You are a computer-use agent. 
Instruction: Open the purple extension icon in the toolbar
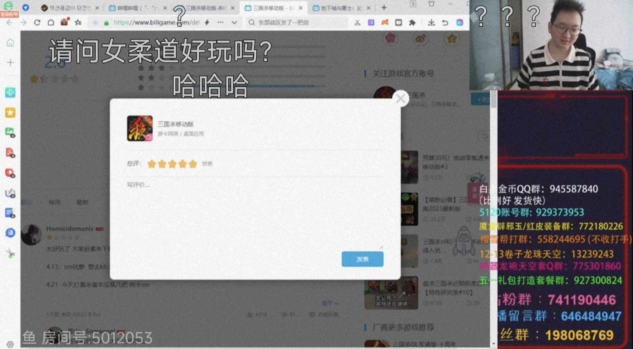tap(371, 22)
